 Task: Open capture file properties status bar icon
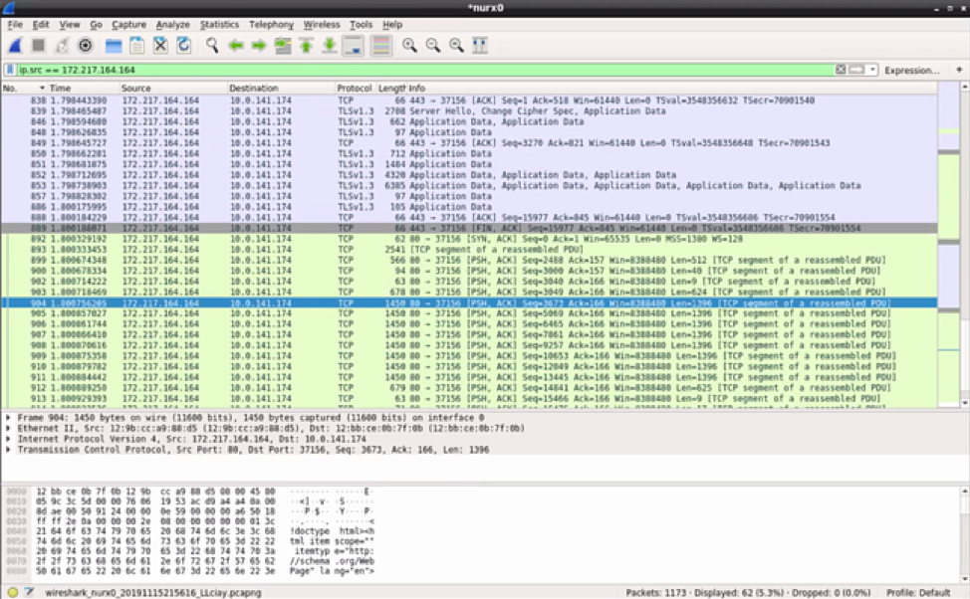pos(29,592)
